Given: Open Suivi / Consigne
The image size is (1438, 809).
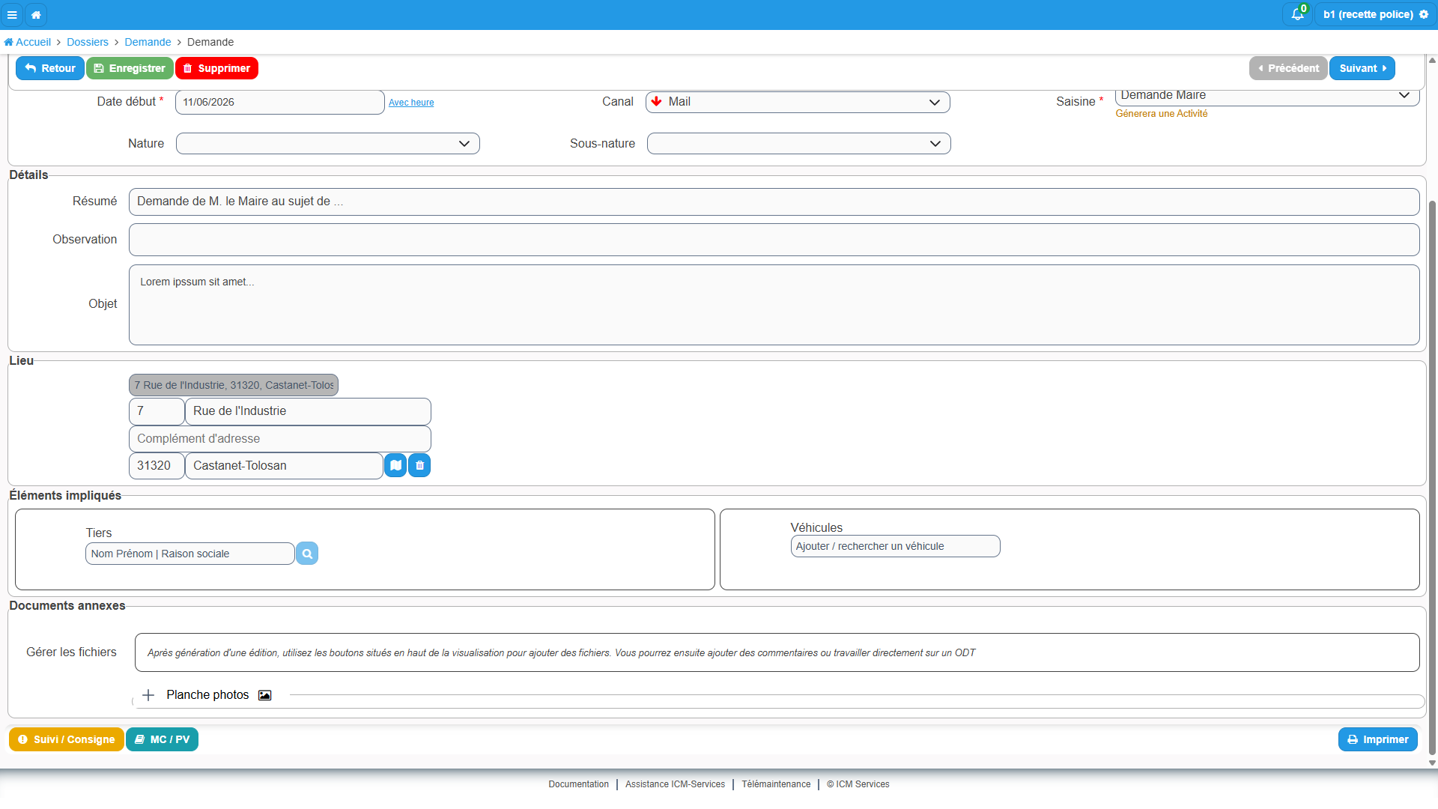Looking at the screenshot, I should click(67, 739).
